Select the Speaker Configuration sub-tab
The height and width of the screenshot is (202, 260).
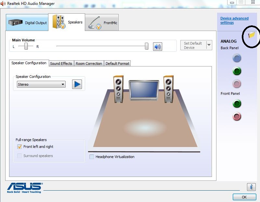pyautogui.click(x=29, y=63)
